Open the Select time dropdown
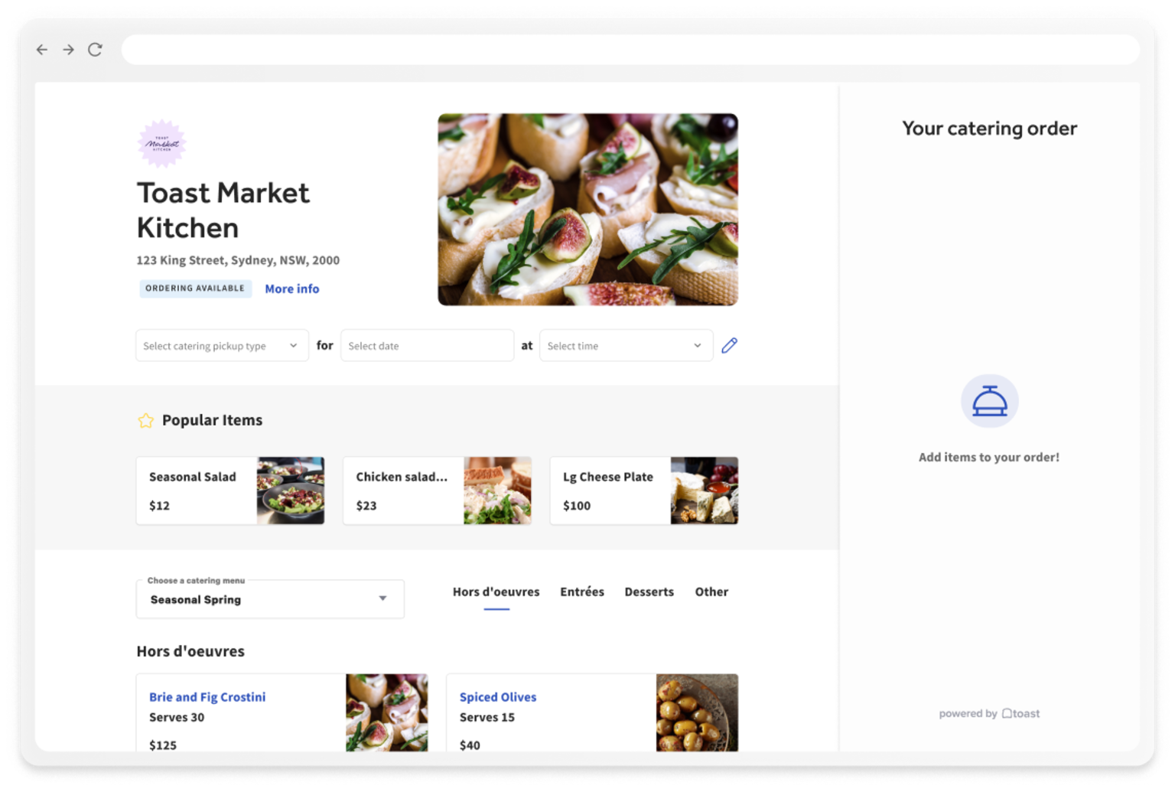Image resolution: width=1175 pixels, height=789 pixels. [x=626, y=345]
